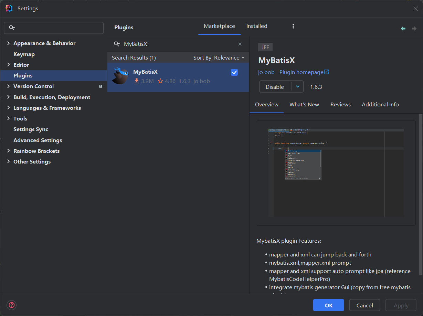Click the Disable plugin button
The width and height of the screenshot is (423, 316).
point(275,87)
